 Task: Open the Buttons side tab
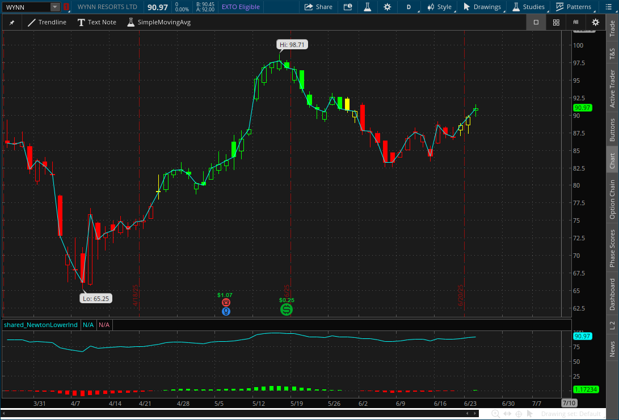[x=612, y=130]
